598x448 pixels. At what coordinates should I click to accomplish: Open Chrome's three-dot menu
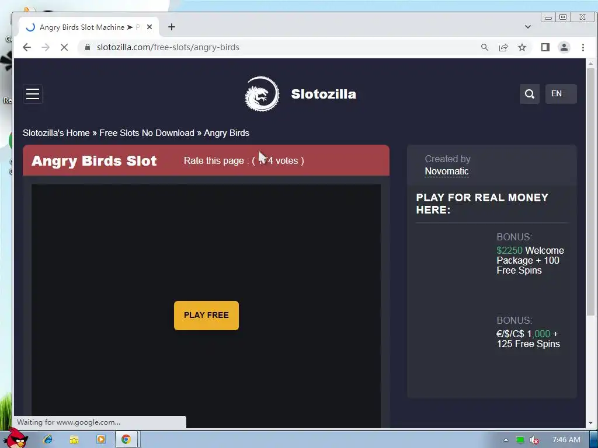(583, 47)
